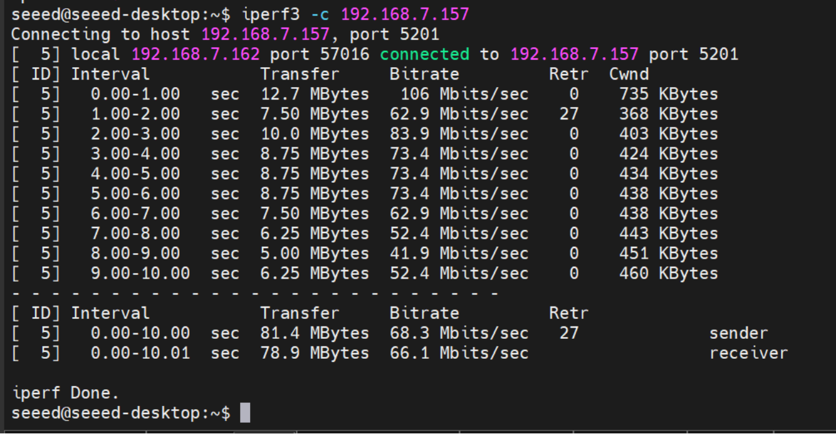Click the 'Transfer' header of the summary table
The height and width of the screenshot is (434, 836).
click(x=300, y=313)
